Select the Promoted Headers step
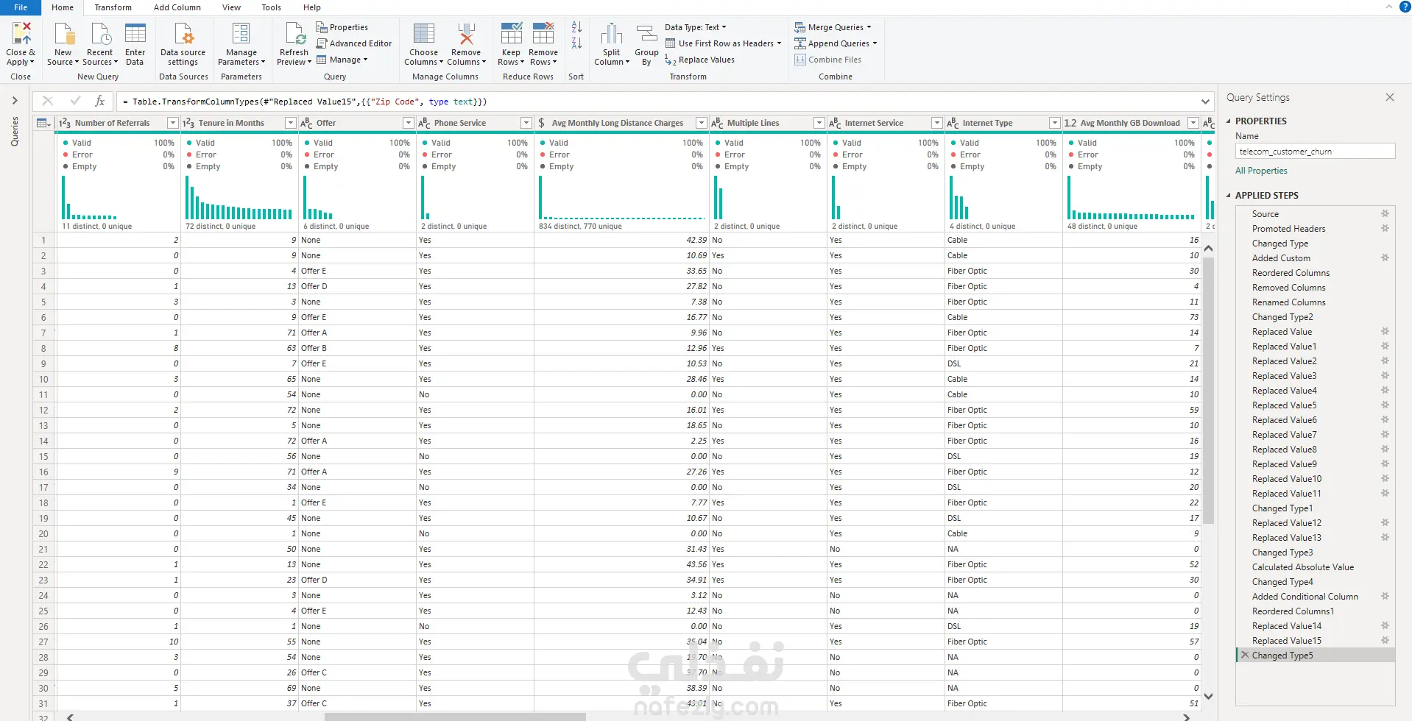Viewport: 1412px width, 721px height. coord(1289,229)
